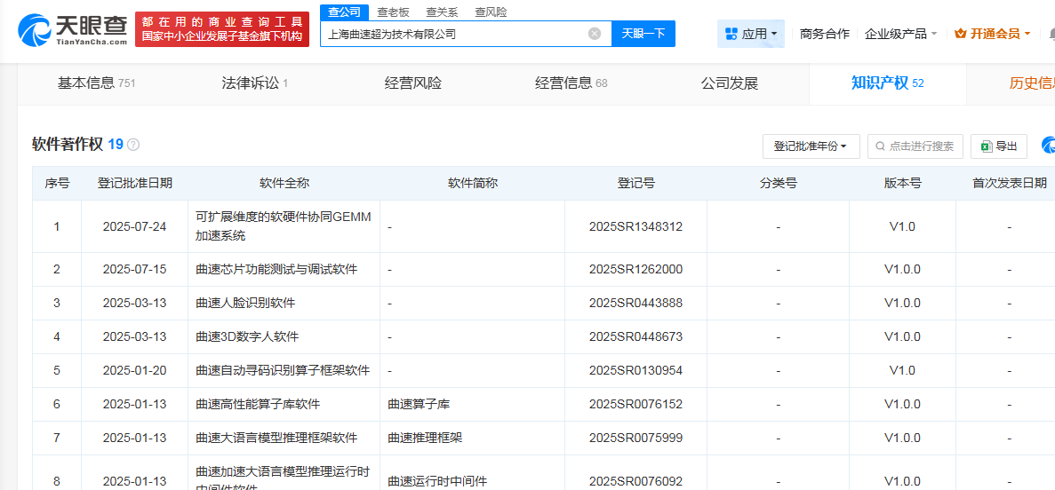1055x490 pixels.
Task: Click the 版本号 column header
Action: 902,183
